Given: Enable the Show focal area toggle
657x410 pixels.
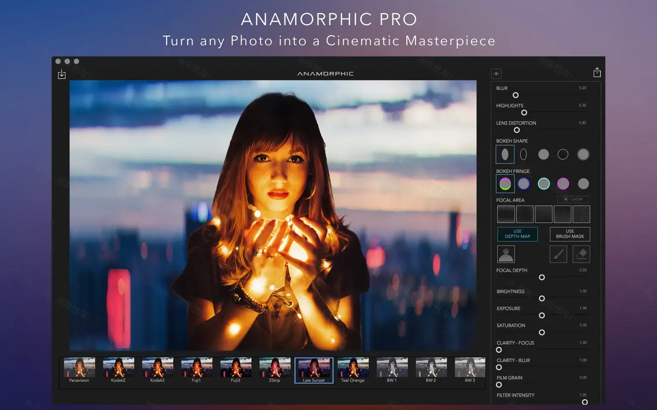Looking at the screenshot, I should coord(573,199).
